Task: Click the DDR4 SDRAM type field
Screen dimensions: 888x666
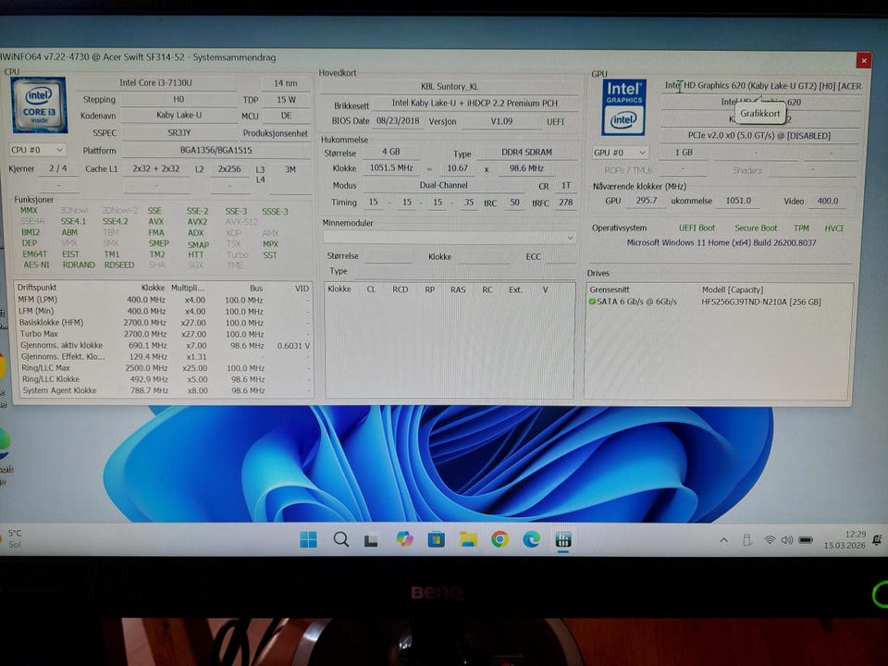Action: click(x=526, y=153)
